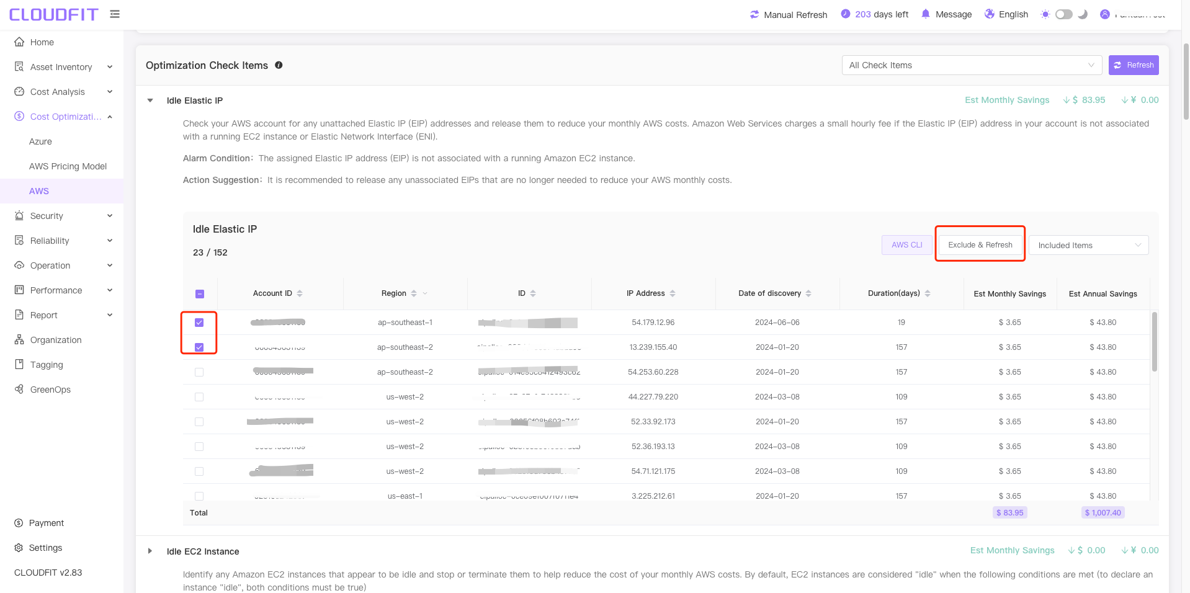Viewport: 1190px width, 593px height.
Task: Collapse the Idle Elastic IP section
Action: pyautogui.click(x=150, y=100)
